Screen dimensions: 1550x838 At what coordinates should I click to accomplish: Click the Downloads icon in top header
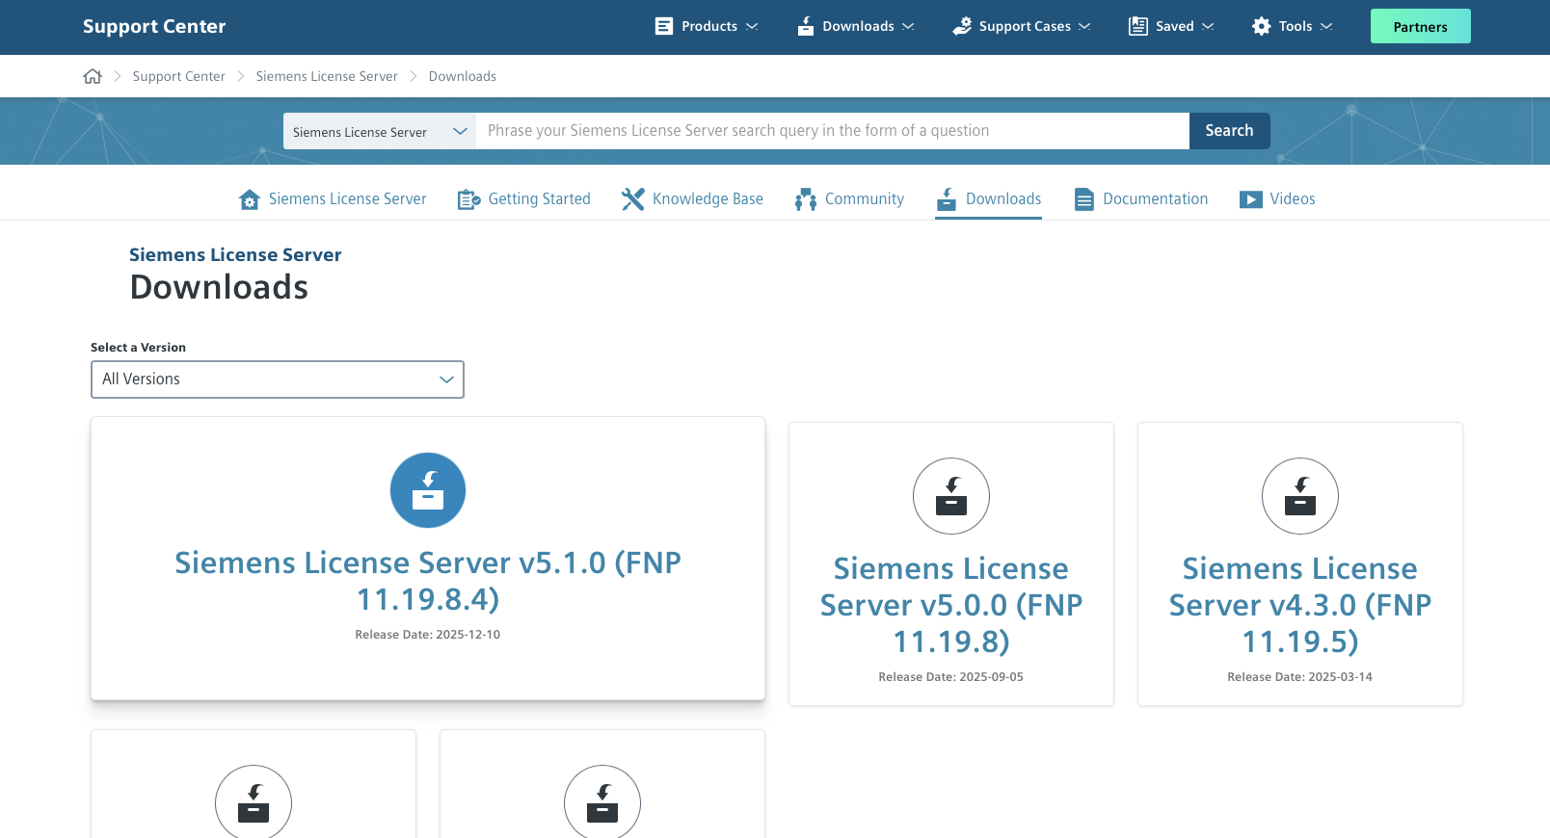click(806, 26)
